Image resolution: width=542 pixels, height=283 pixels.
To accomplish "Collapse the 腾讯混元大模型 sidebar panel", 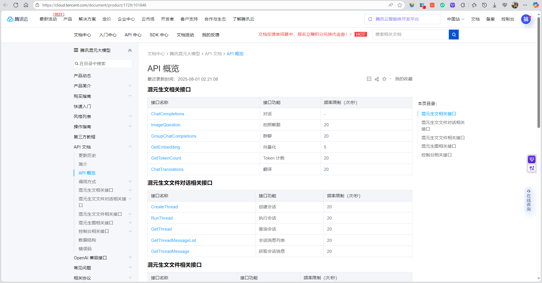I will pyautogui.click(x=130, y=50).
